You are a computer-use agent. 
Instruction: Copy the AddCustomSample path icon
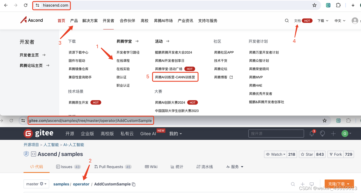pos(134,184)
